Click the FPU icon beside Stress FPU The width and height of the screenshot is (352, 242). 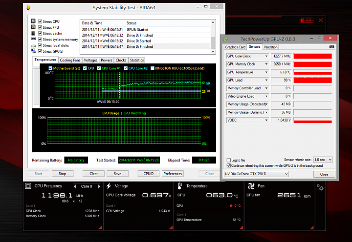[33, 27]
